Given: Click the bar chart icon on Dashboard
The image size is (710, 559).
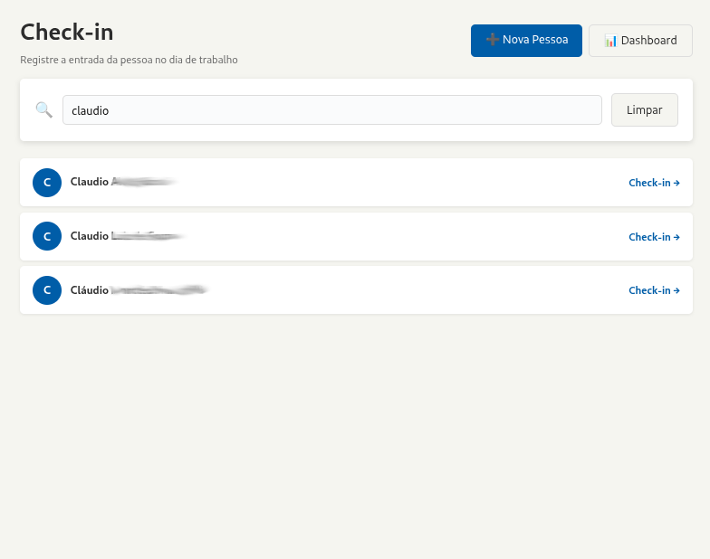Looking at the screenshot, I should [610, 41].
